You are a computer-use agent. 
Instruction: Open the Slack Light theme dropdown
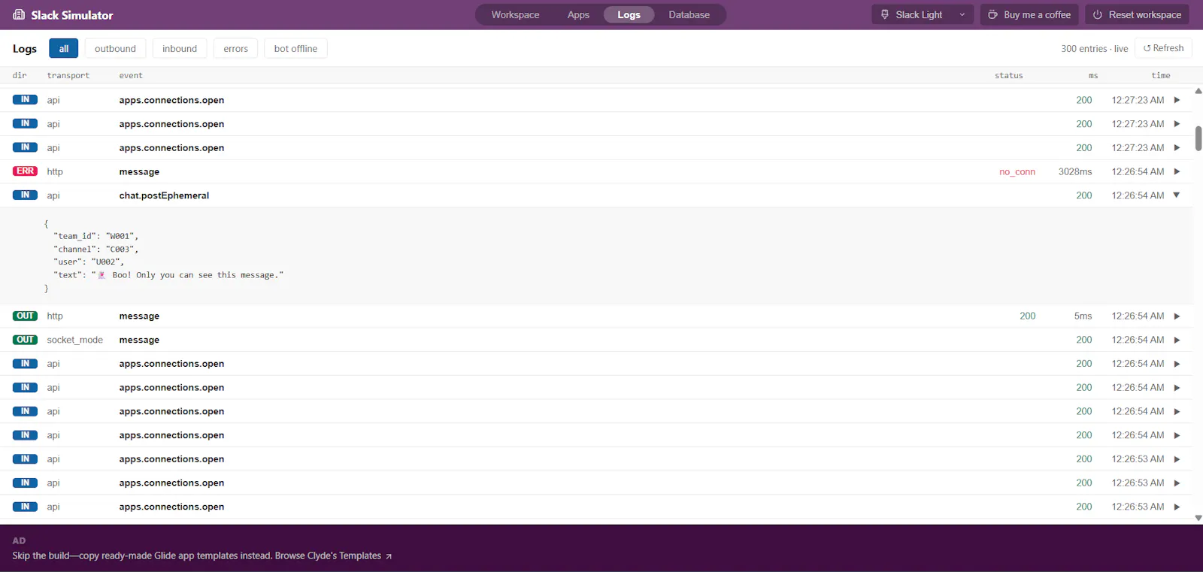(923, 14)
